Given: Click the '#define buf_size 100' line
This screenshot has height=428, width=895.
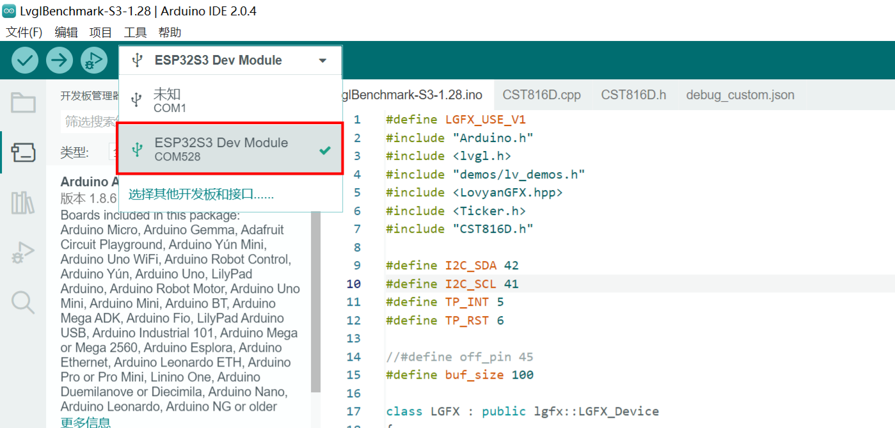Looking at the screenshot, I should [x=459, y=375].
